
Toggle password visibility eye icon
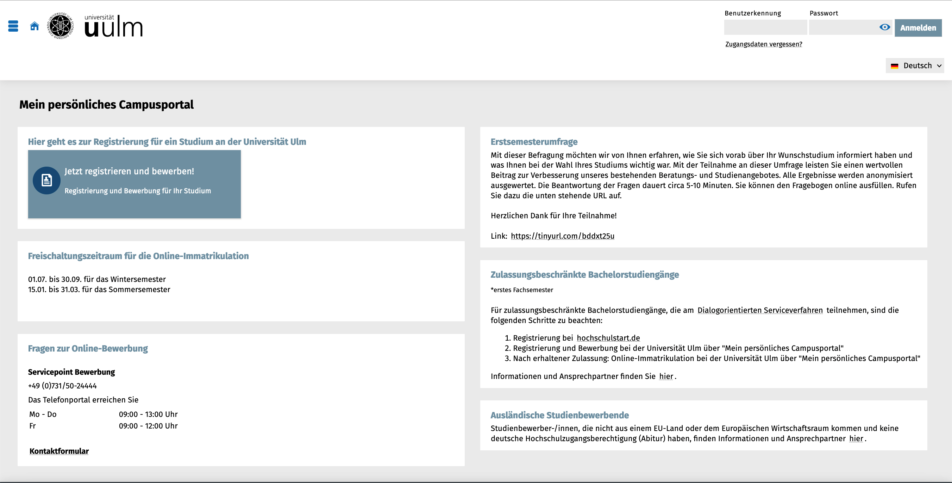[884, 27]
